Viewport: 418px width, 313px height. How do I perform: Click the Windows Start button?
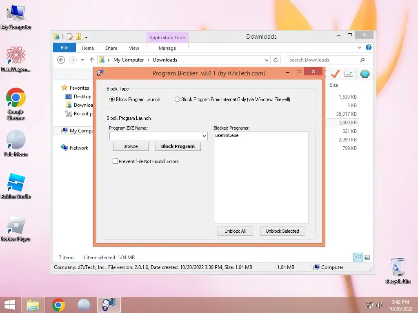point(10,305)
